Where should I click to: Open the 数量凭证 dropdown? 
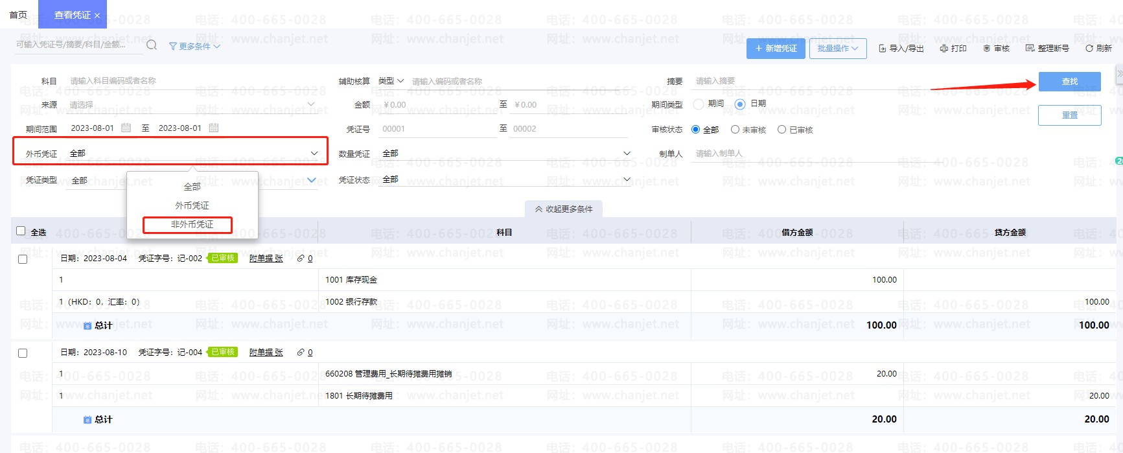tap(505, 154)
